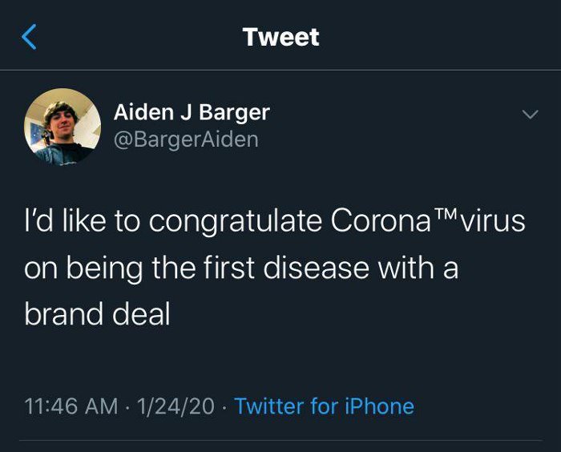Tap the words brand deal

tap(98, 313)
